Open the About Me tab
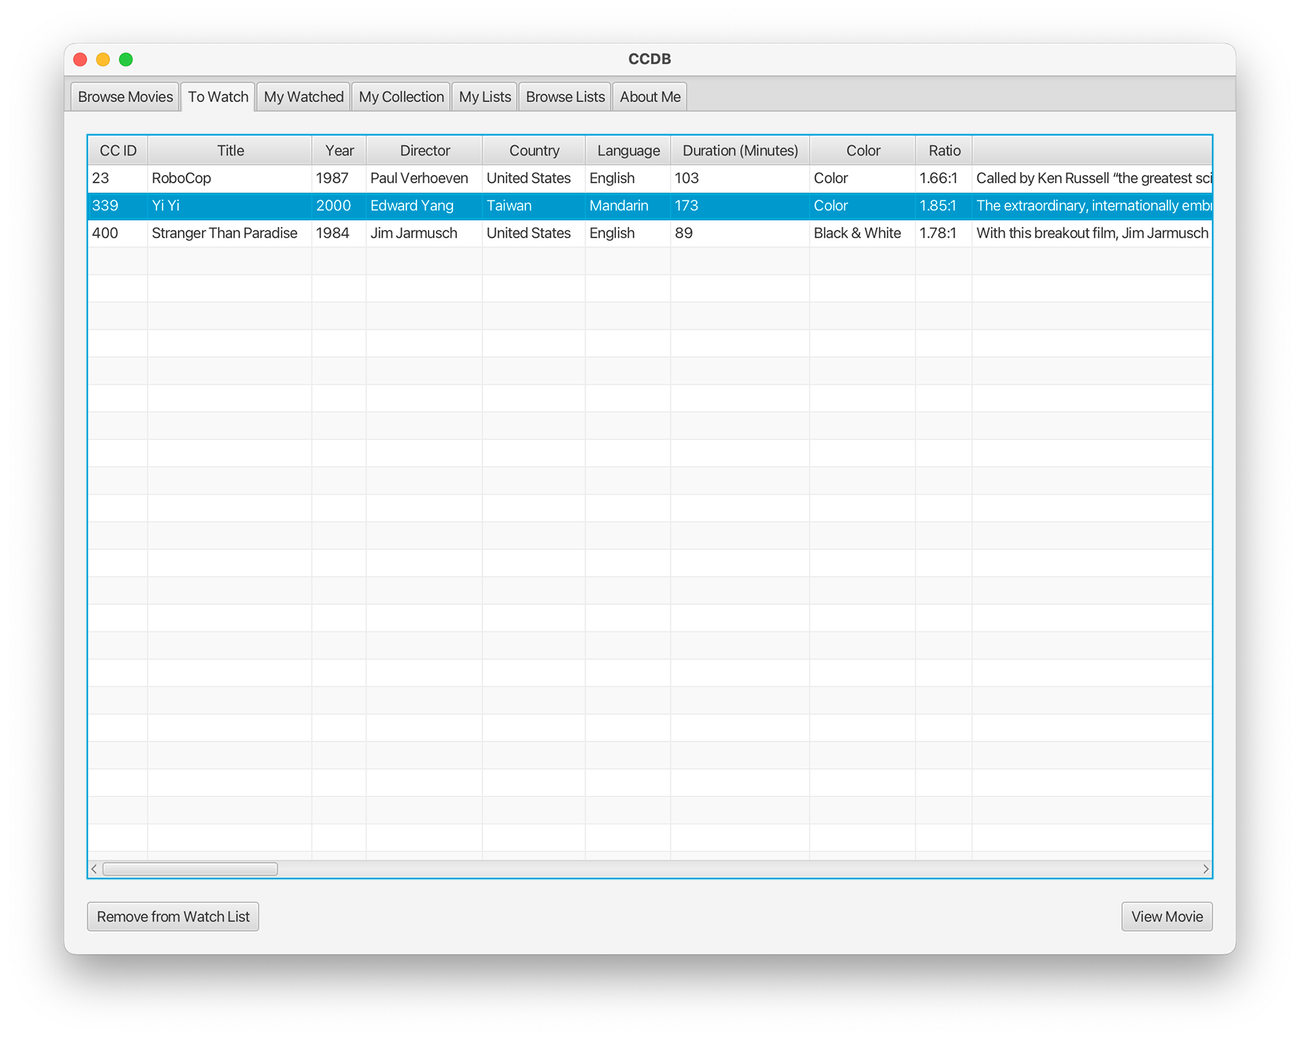This screenshot has height=1039, width=1300. tap(650, 97)
